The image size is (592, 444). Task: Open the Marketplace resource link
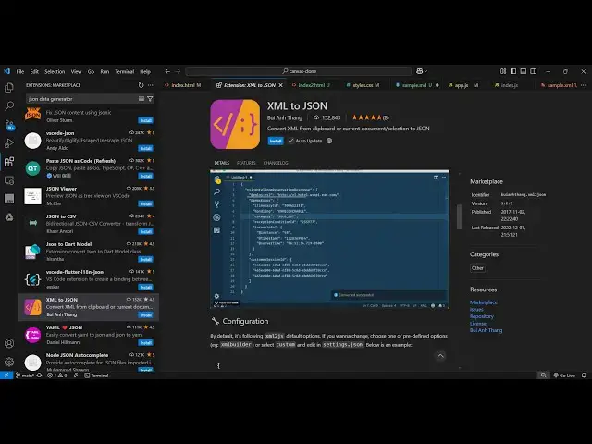click(x=484, y=302)
